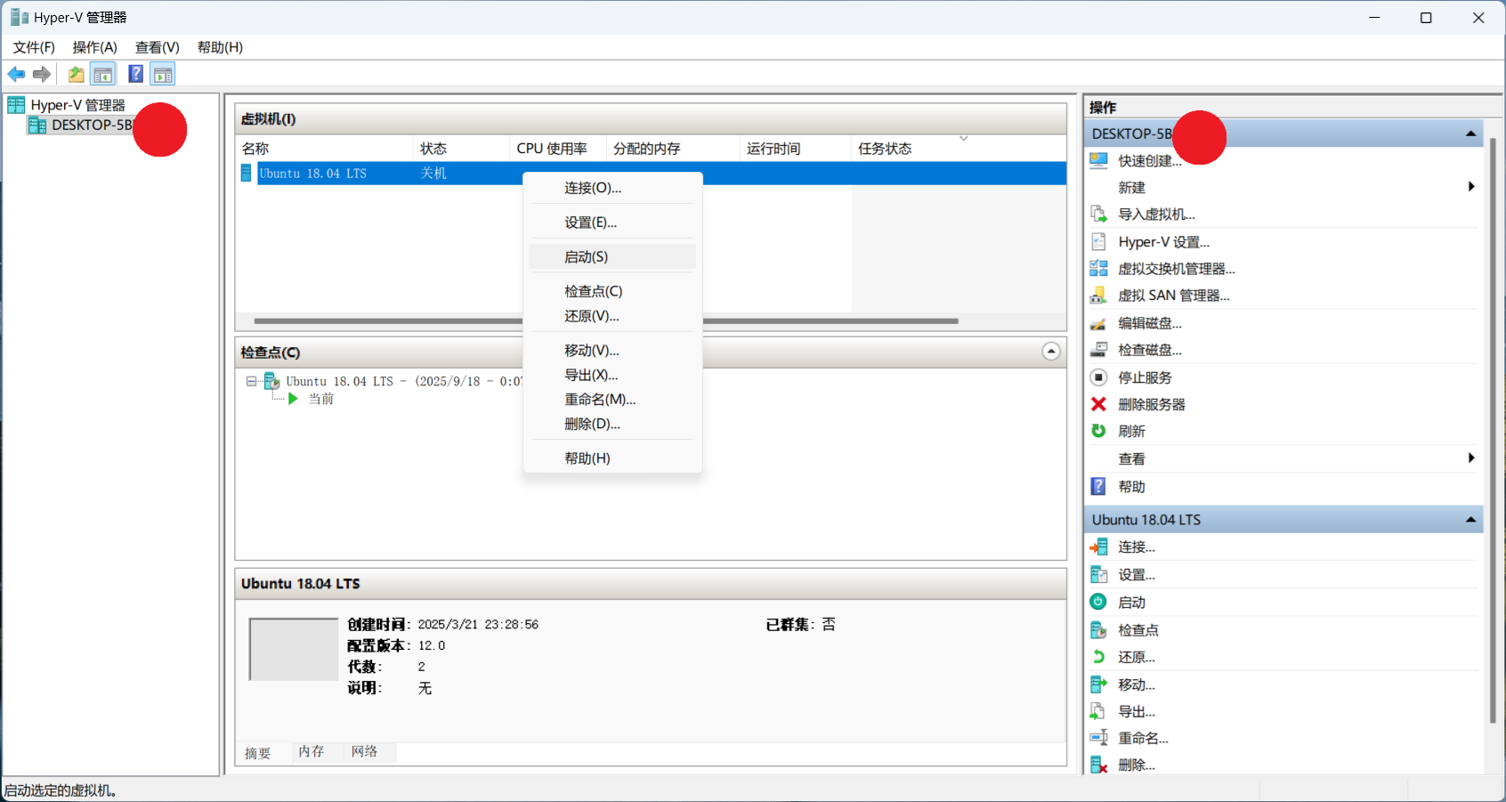Image resolution: width=1506 pixels, height=802 pixels.
Task: Open the blue question-mark Help toolbar icon
Action: tap(135, 74)
